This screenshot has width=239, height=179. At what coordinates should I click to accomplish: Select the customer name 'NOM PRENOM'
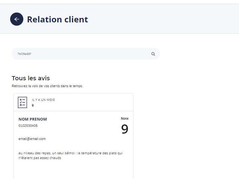pos(33,119)
